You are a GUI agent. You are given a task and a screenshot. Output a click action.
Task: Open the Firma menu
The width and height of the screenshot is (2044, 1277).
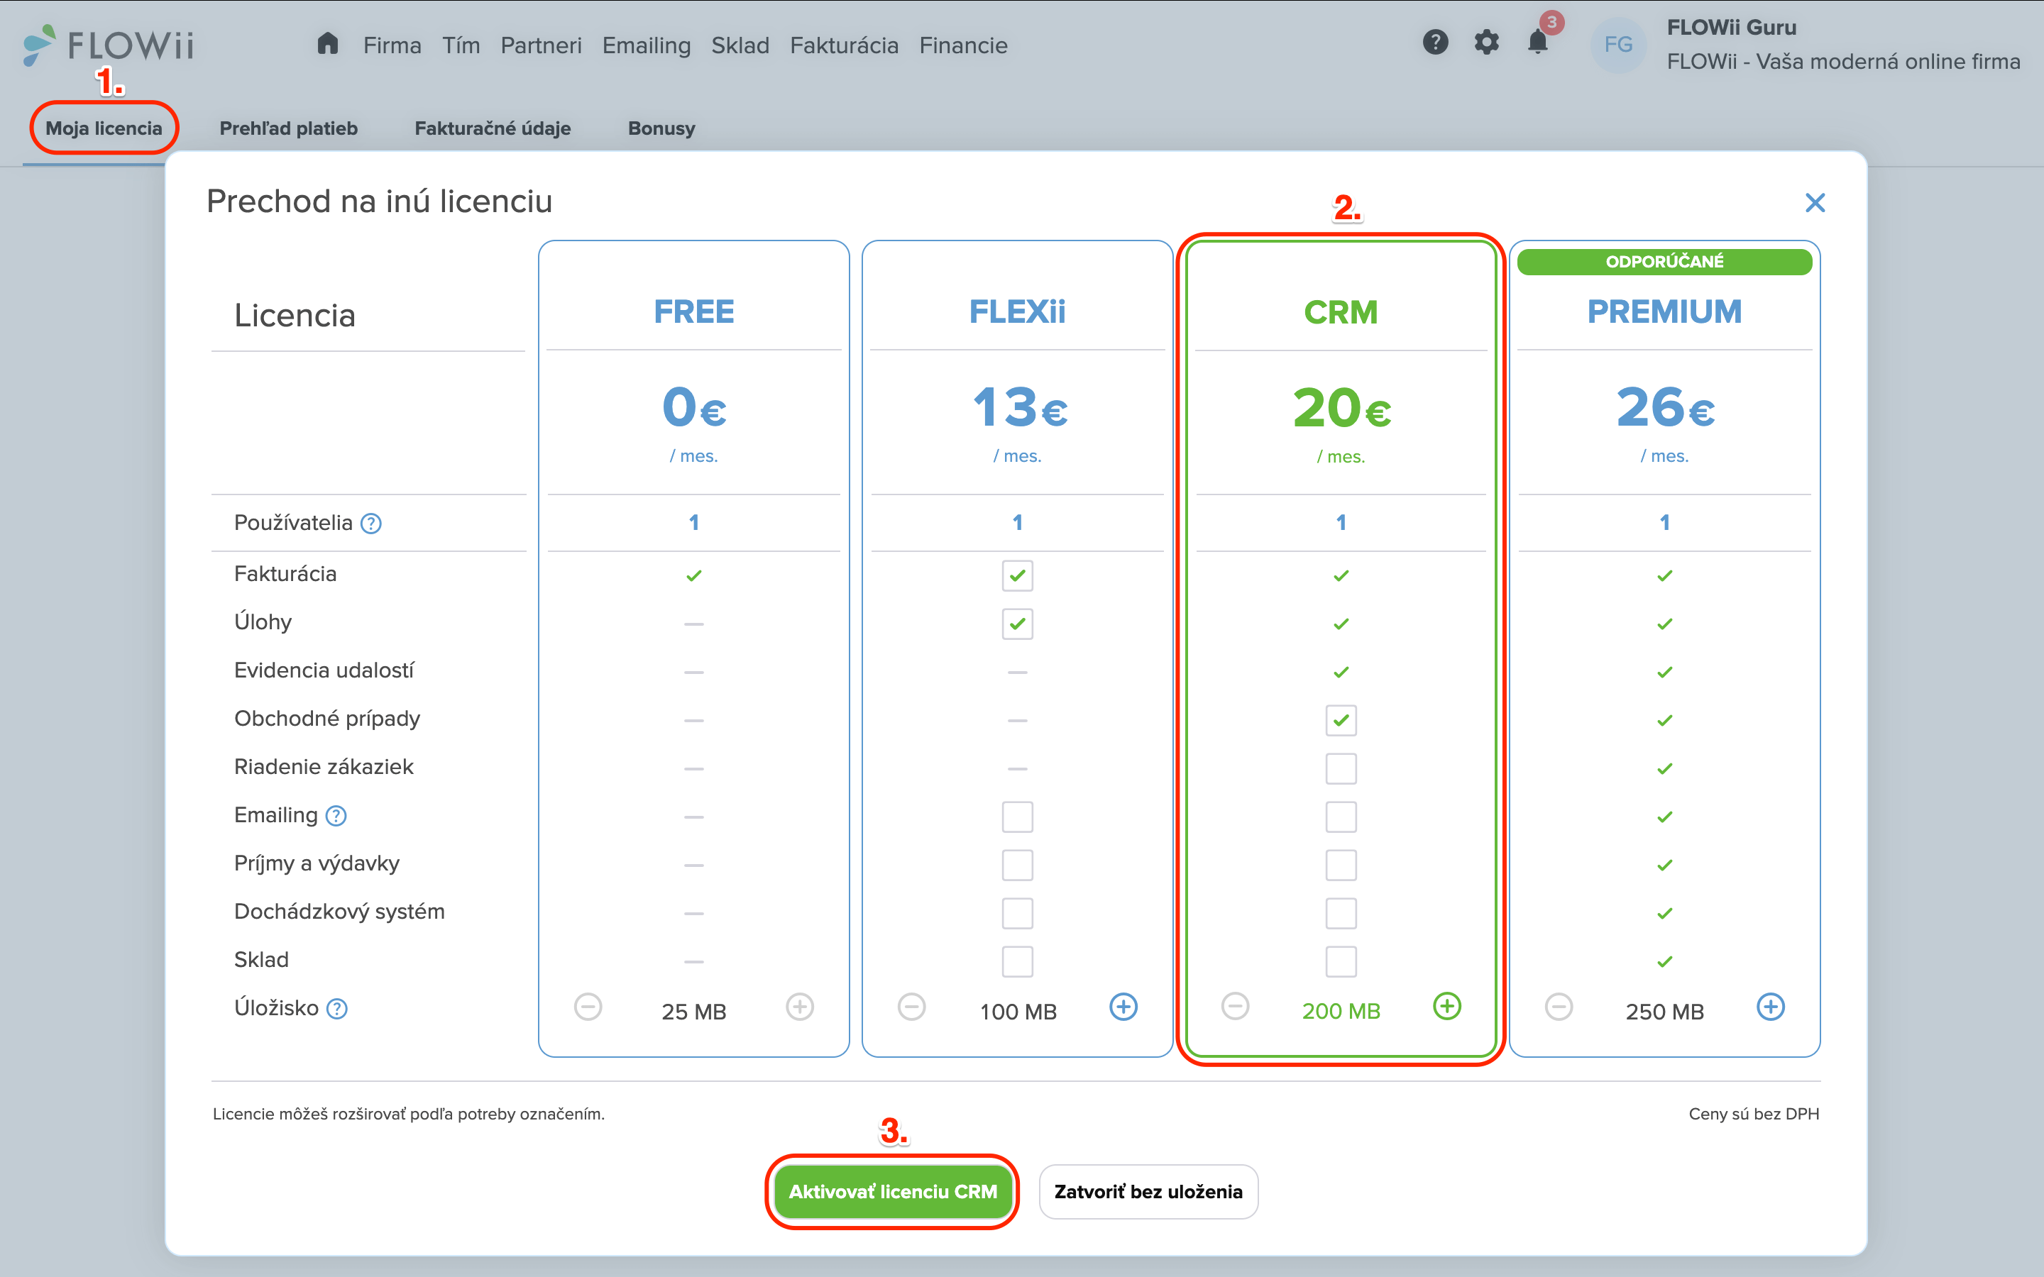pos(392,45)
